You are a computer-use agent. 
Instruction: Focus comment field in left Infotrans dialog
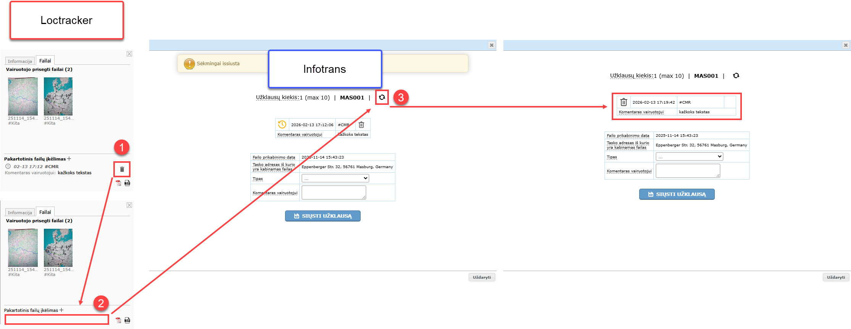click(334, 193)
